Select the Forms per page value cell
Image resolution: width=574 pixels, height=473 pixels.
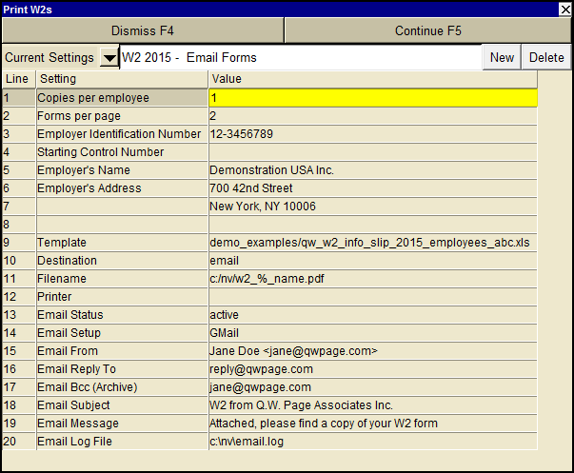372,115
